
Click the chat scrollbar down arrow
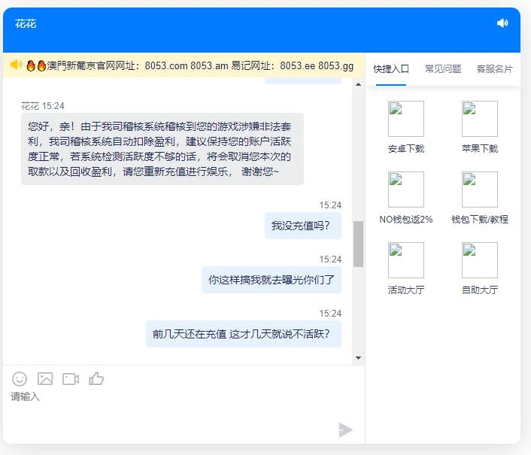[358, 358]
